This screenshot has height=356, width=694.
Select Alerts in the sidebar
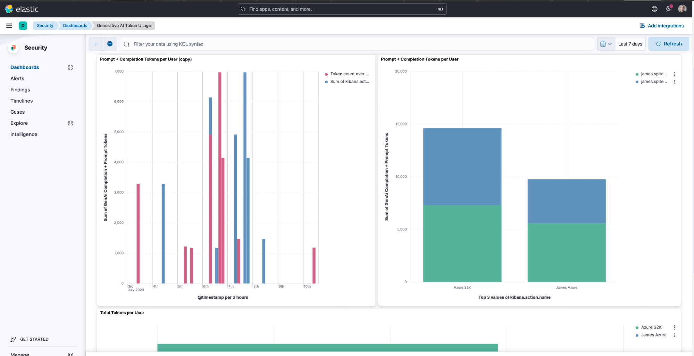tap(17, 79)
